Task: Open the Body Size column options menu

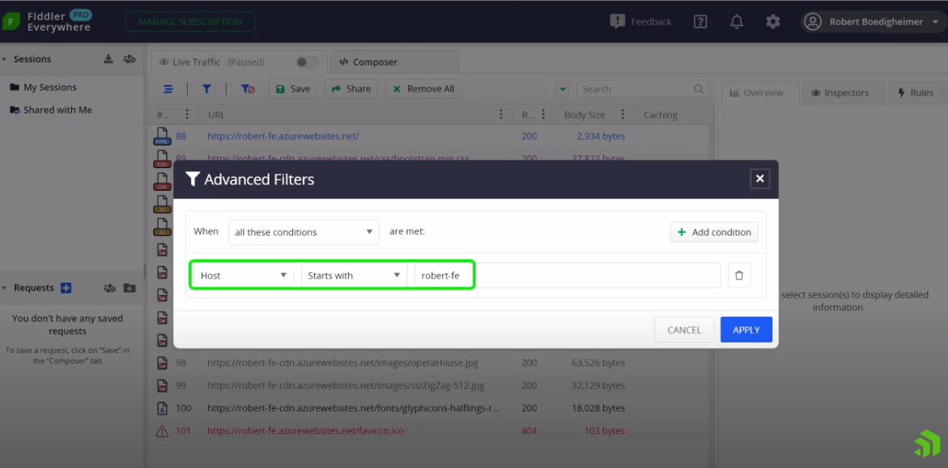Action: pyautogui.click(x=622, y=115)
